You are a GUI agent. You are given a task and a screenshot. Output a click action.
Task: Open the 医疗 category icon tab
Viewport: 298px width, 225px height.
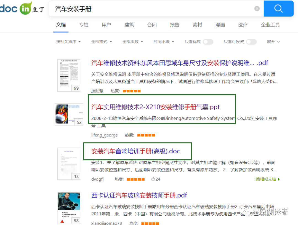[243, 25]
